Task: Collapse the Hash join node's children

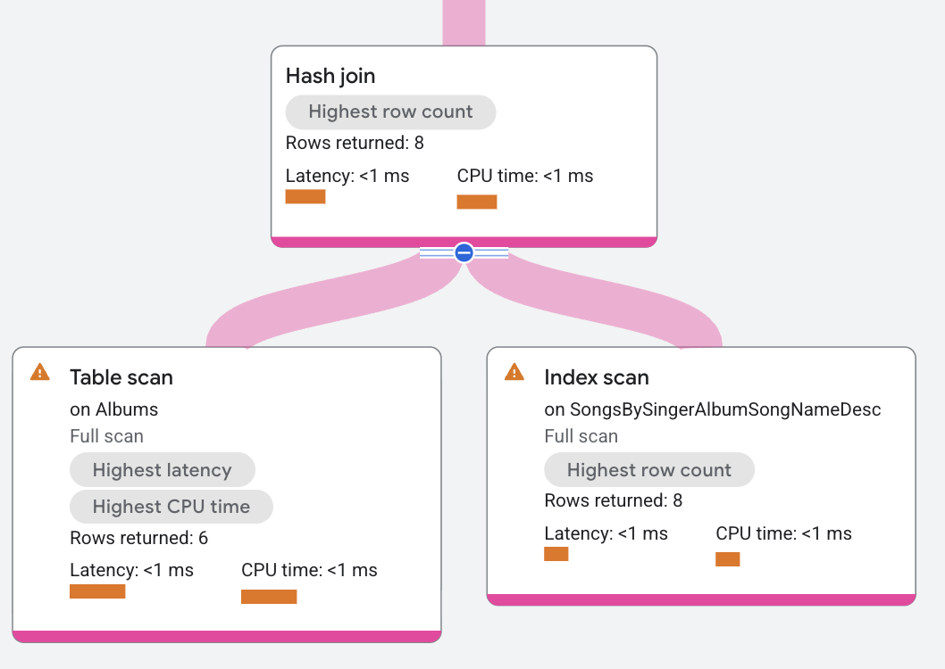Action: [x=464, y=252]
